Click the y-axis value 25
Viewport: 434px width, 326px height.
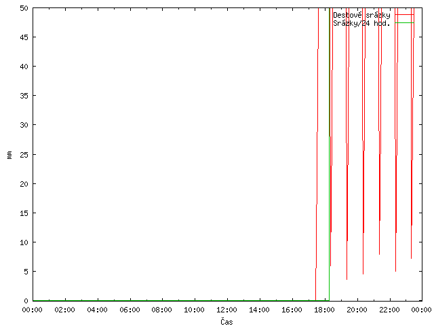[x=24, y=155]
